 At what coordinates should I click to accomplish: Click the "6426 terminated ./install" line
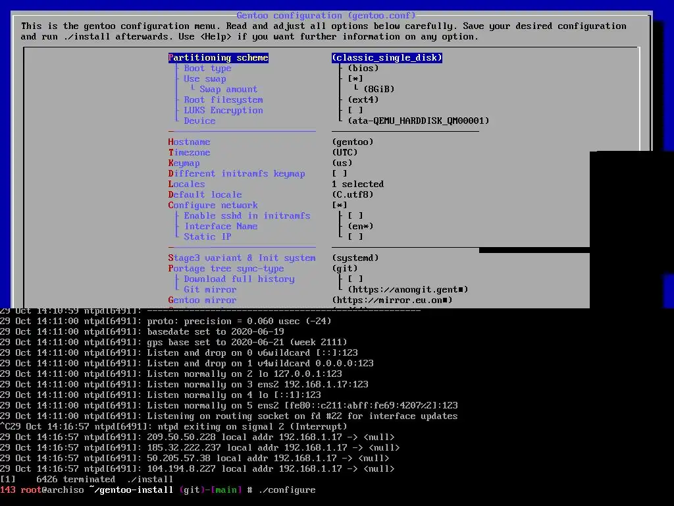[x=86, y=480]
